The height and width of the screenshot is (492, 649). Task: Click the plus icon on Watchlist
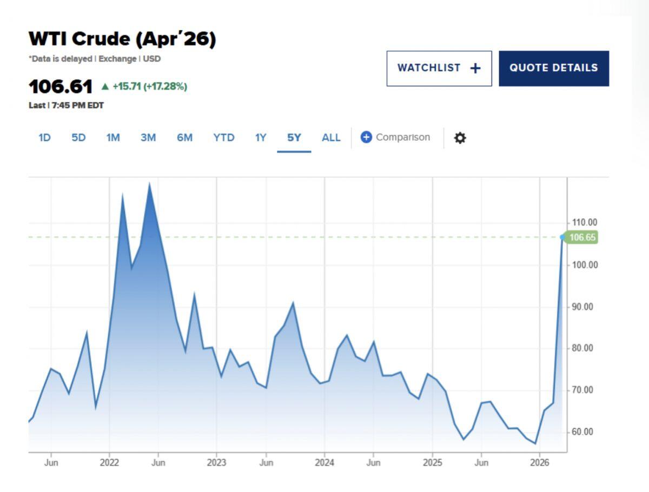pyautogui.click(x=475, y=68)
